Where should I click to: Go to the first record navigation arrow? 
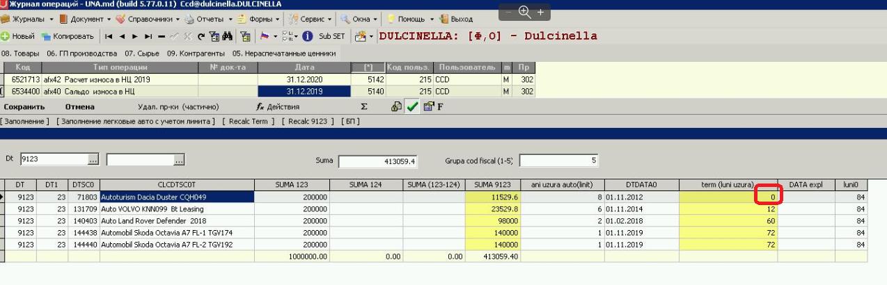[109, 36]
